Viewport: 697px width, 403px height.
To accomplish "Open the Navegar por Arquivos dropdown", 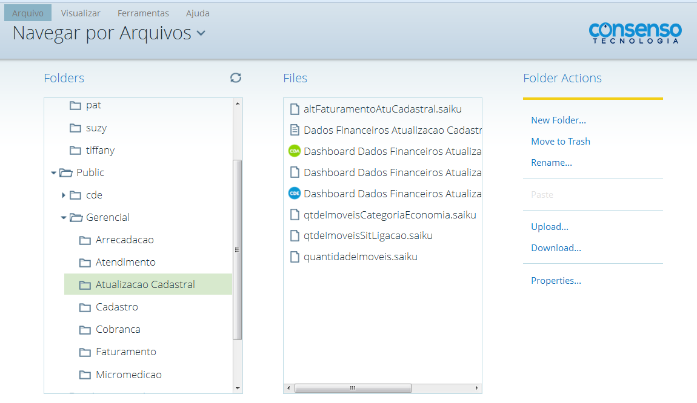I will (x=201, y=34).
